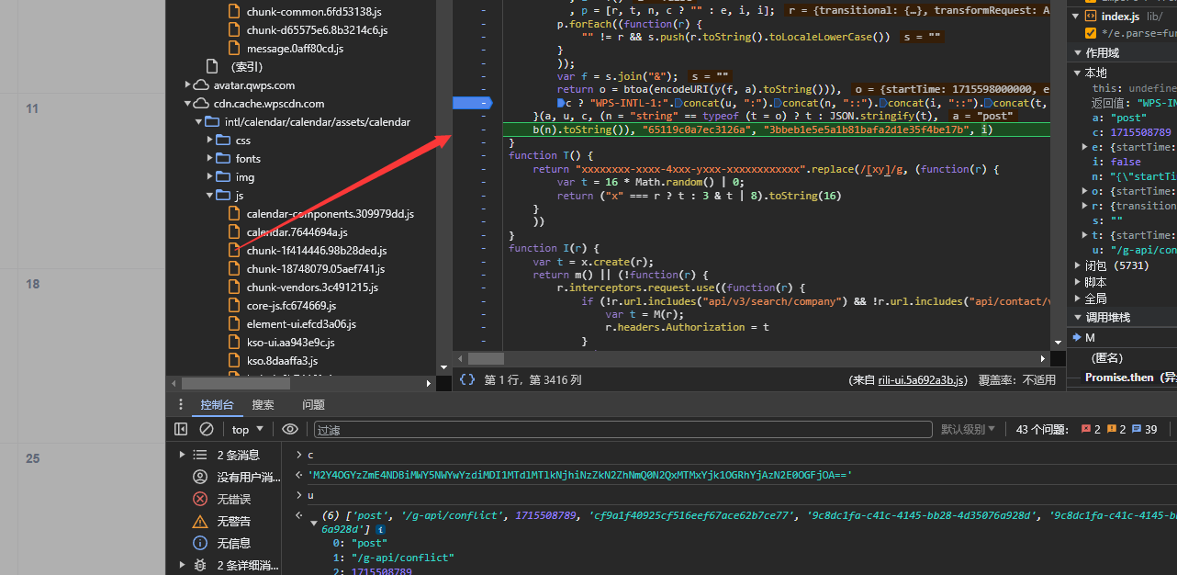The image size is (1177, 575).
Task: Select the M call stack frame
Action: tap(1121, 337)
